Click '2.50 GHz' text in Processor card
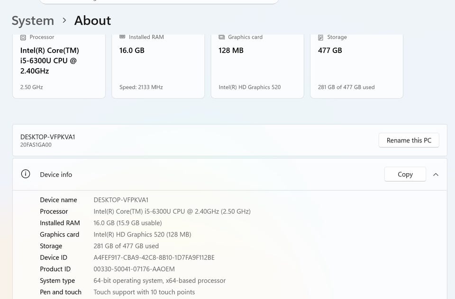 [31, 87]
